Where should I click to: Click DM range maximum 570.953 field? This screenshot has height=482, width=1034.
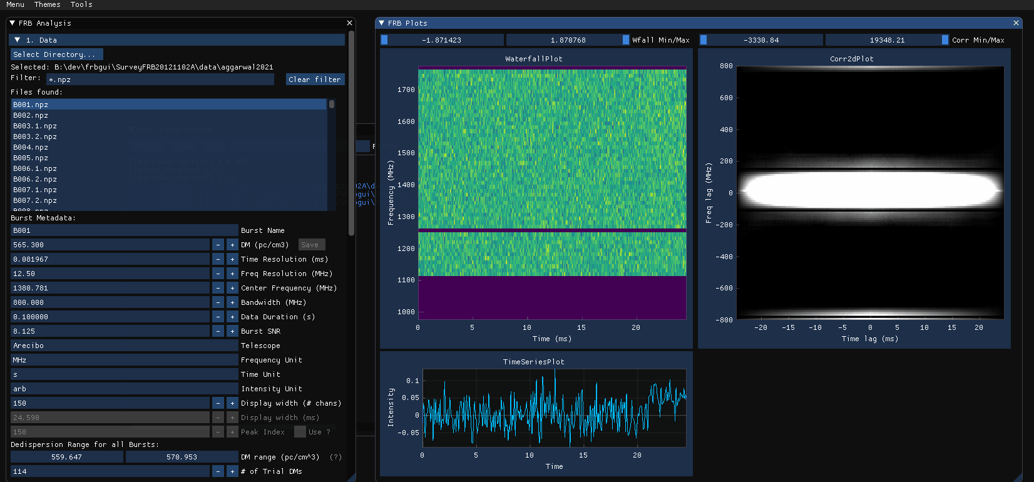[x=182, y=457]
